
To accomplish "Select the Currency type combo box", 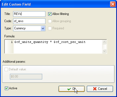I will point(29,29).
